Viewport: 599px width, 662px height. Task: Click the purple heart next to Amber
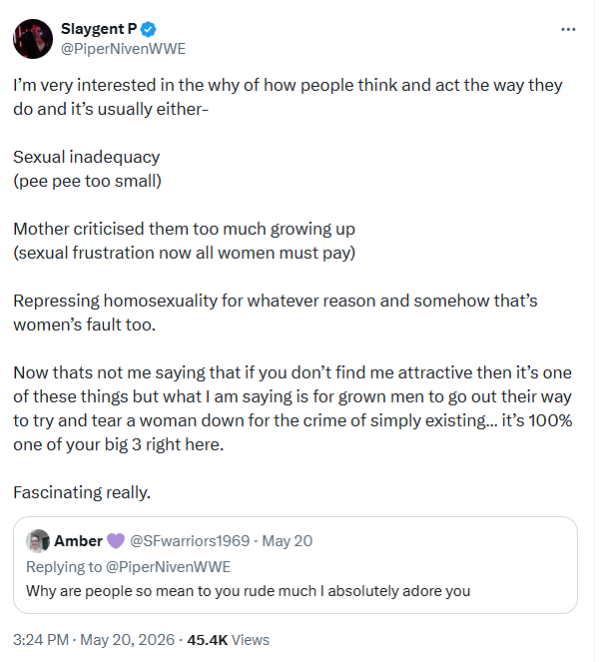(116, 541)
